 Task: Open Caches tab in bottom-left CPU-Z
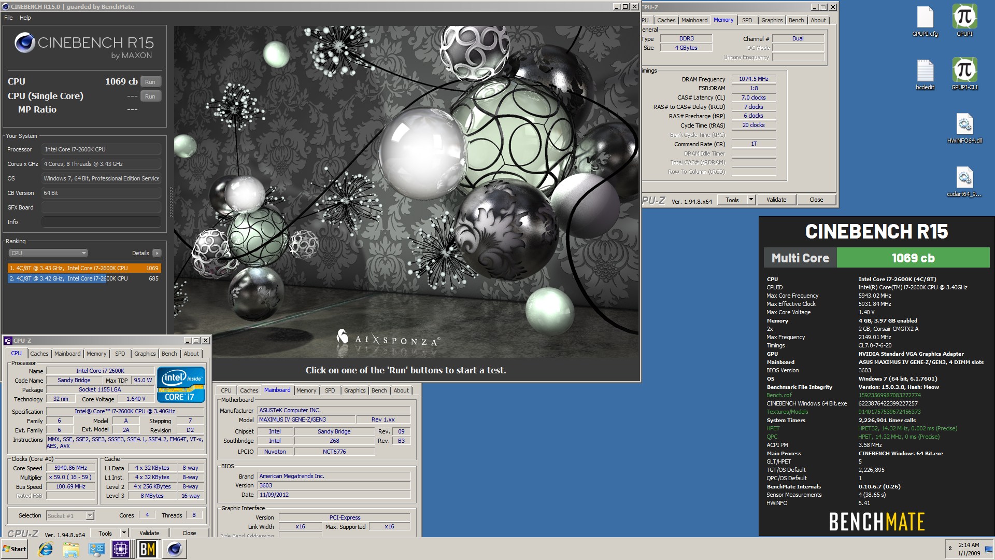point(39,354)
